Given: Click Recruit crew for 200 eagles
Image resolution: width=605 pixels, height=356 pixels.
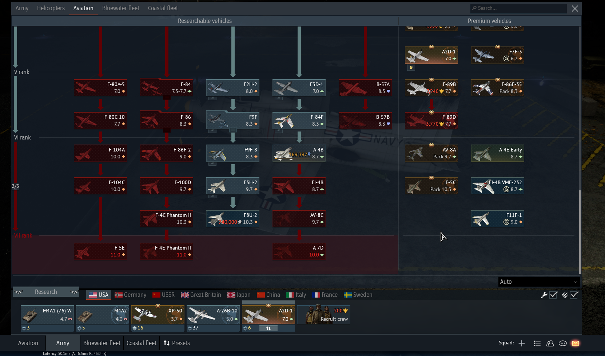Looking at the screenshot, I should (324, 315).
